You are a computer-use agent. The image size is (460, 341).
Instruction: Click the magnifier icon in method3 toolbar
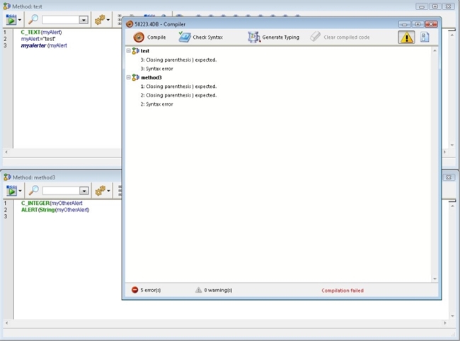[33, 191]
